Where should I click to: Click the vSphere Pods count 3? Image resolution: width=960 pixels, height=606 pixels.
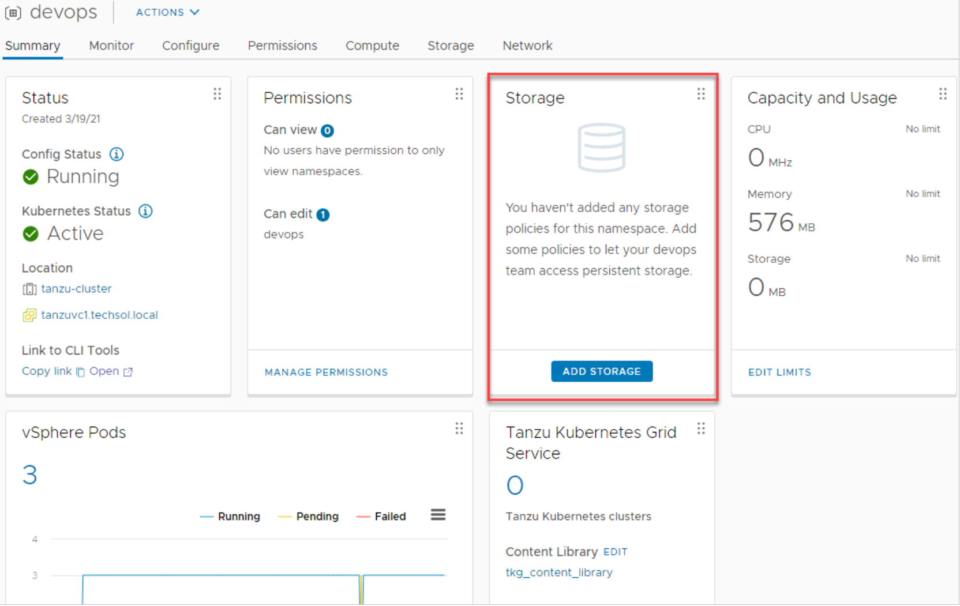pyautogui.click(x=29, y=475)
